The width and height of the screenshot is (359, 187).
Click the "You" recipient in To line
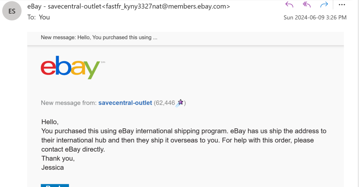coord(44,17)
